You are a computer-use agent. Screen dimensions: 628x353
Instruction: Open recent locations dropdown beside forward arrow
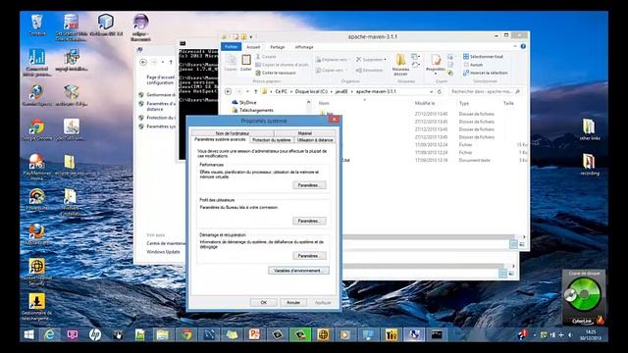pos(247,91)
